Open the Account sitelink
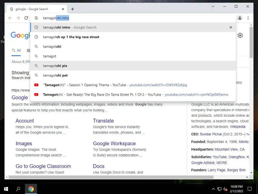The image size is (258, 194). (x=25, y=121)
